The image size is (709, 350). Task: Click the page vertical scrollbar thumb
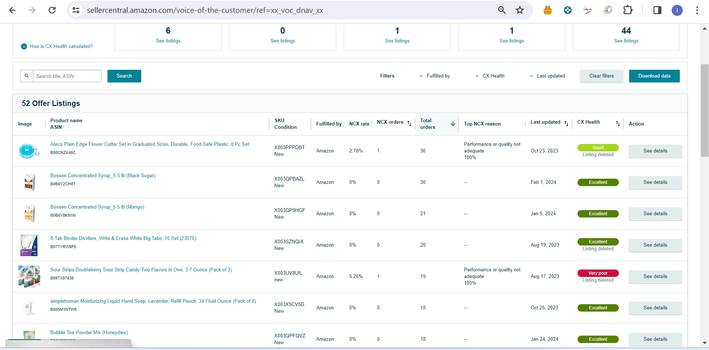pos(705,111)
